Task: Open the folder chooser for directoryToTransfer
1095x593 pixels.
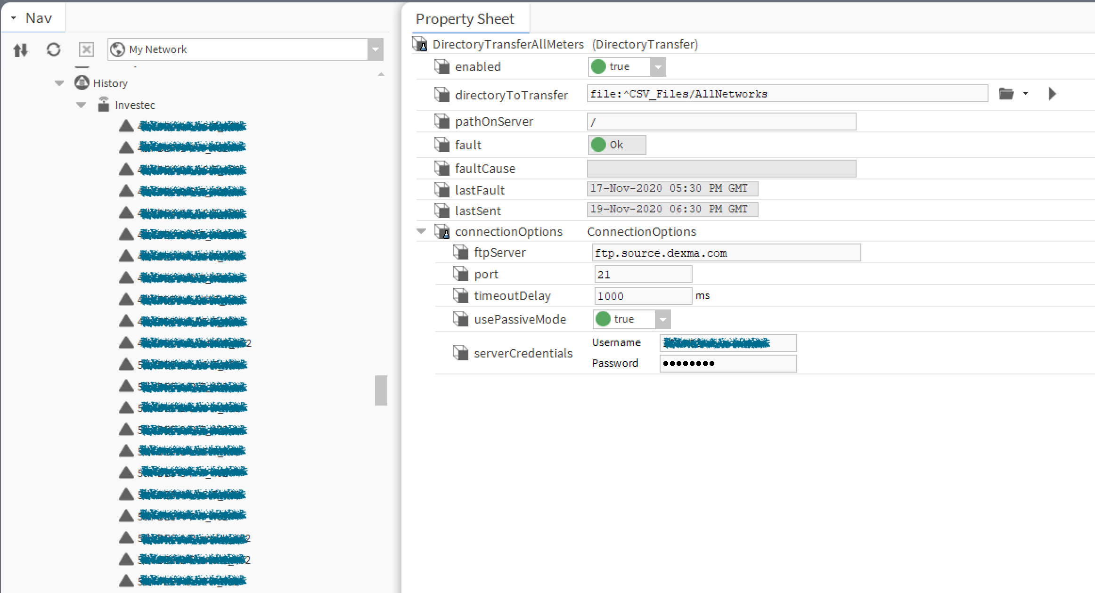Action: 1006,94
